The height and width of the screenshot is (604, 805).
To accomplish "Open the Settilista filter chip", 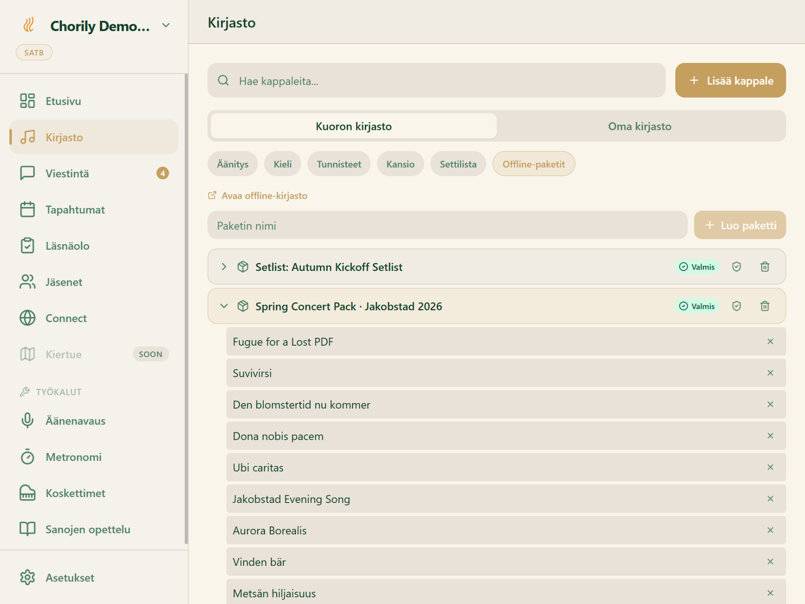I will tap(458, 164).
